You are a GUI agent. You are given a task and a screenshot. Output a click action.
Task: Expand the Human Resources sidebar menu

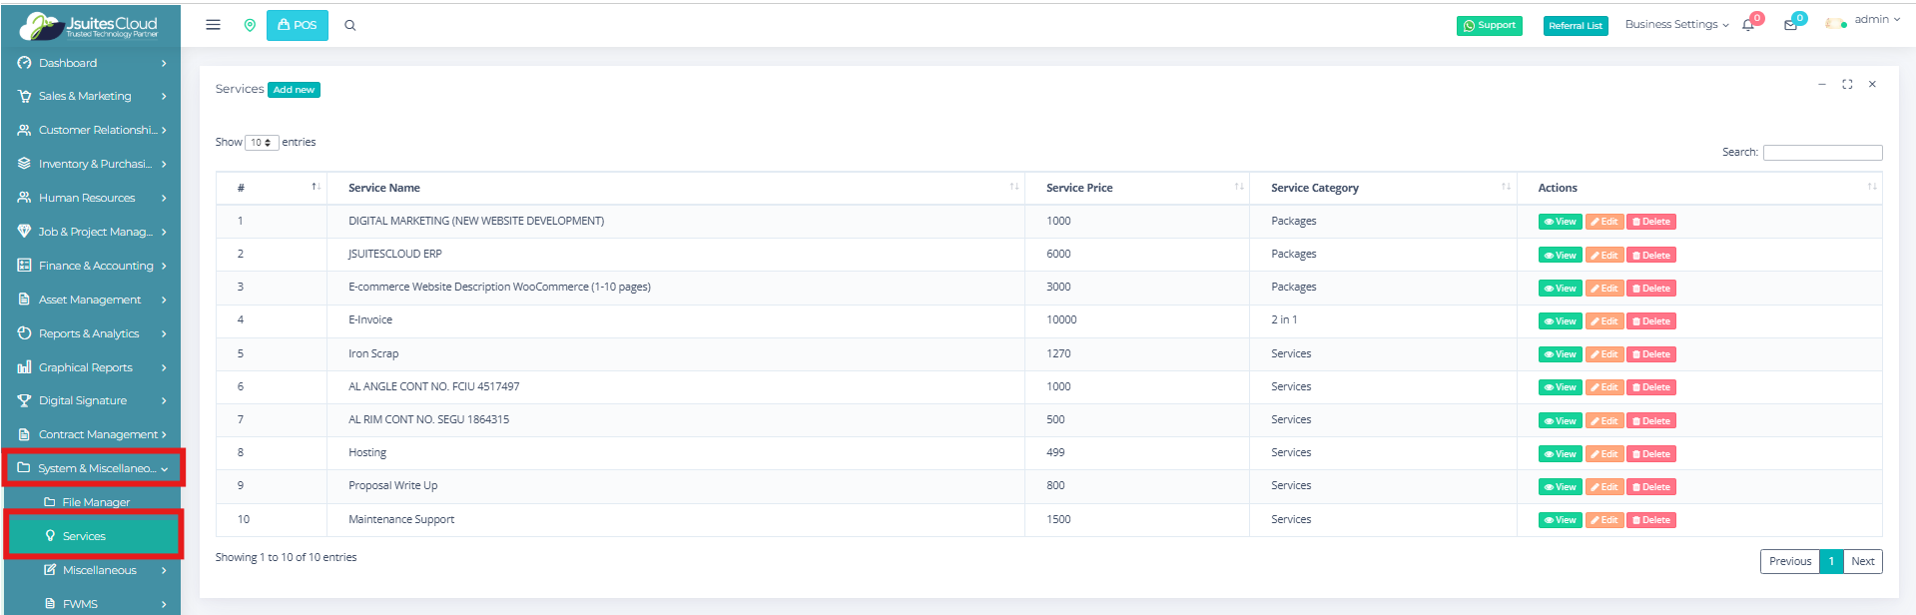click(92, 198)
